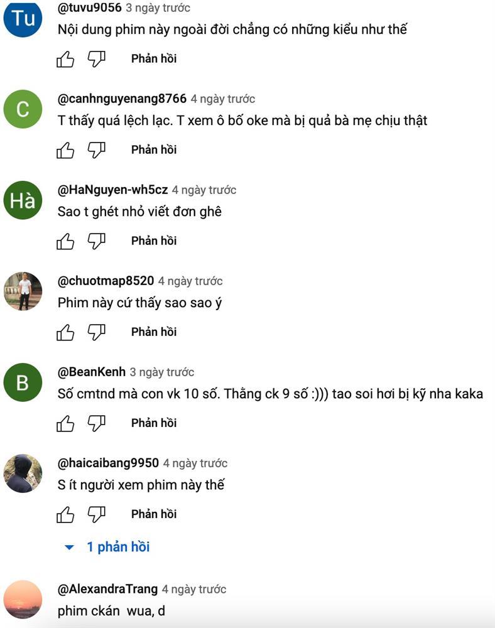Dislike the comment by @tuvu9056

pyautogui.click(x=97, y=59)
